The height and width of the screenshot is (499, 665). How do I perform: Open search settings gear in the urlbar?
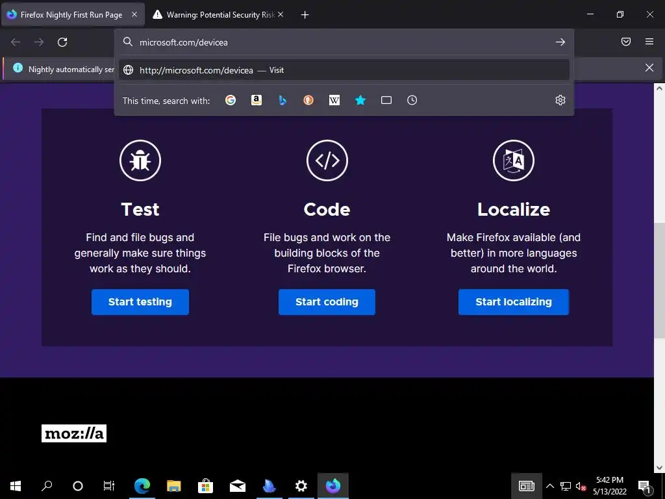560,100
